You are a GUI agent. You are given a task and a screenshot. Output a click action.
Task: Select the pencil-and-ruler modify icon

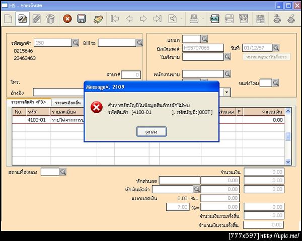(36, 19)
